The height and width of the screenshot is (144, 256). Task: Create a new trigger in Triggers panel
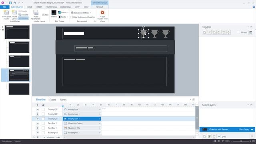[204, 32]
